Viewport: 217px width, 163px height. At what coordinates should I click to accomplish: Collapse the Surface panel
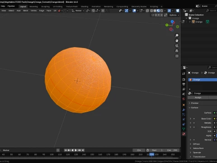189,108
